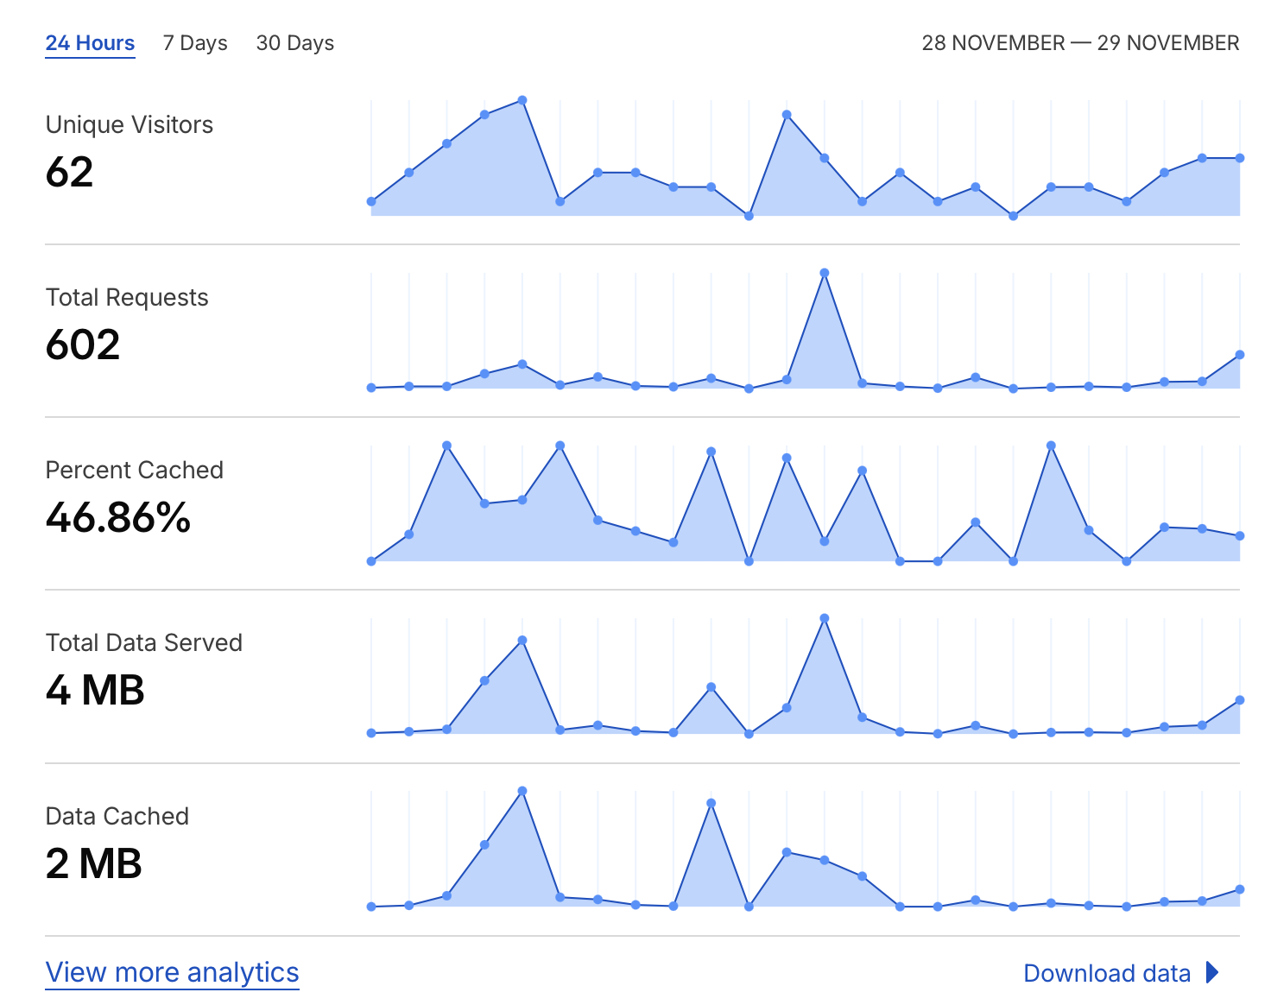
Task: Click the highest peak point in Unique Visitors chart
Action: pyautogui.click(x=522, y=100)
